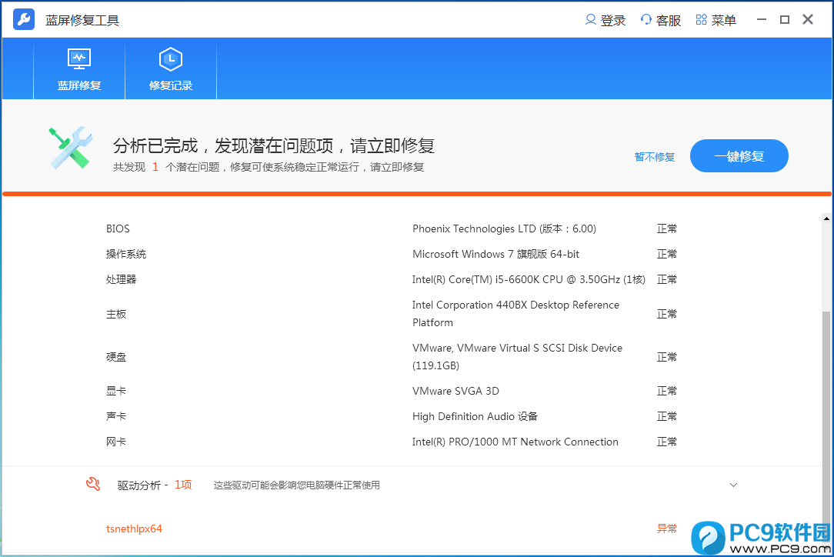Click 正常 status in BIOS row

[x=667, y=228]
